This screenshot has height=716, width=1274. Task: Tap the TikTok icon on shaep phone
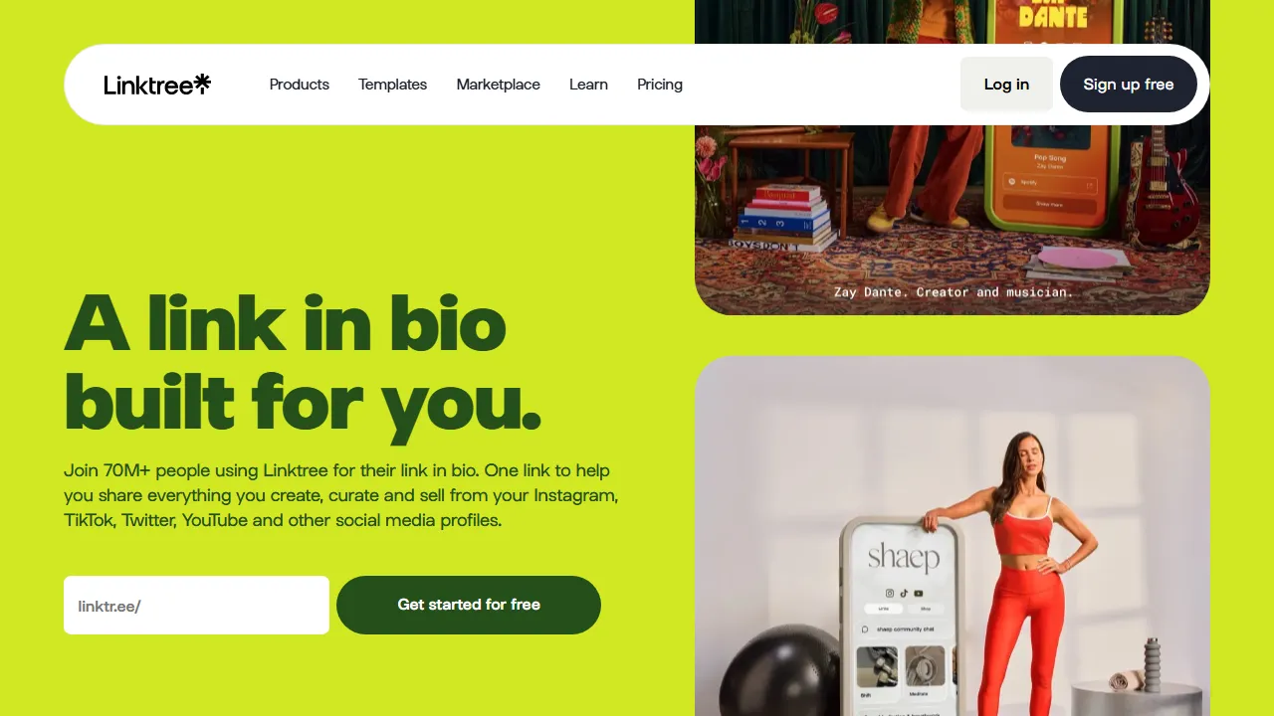coord(904,593)
